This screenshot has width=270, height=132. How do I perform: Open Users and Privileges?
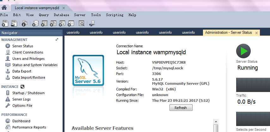click(x=28, y=59)
